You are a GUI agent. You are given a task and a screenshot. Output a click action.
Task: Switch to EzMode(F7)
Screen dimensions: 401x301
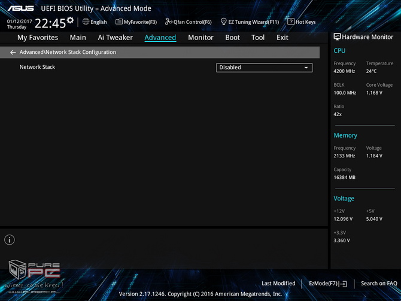(x=327, y=284)
